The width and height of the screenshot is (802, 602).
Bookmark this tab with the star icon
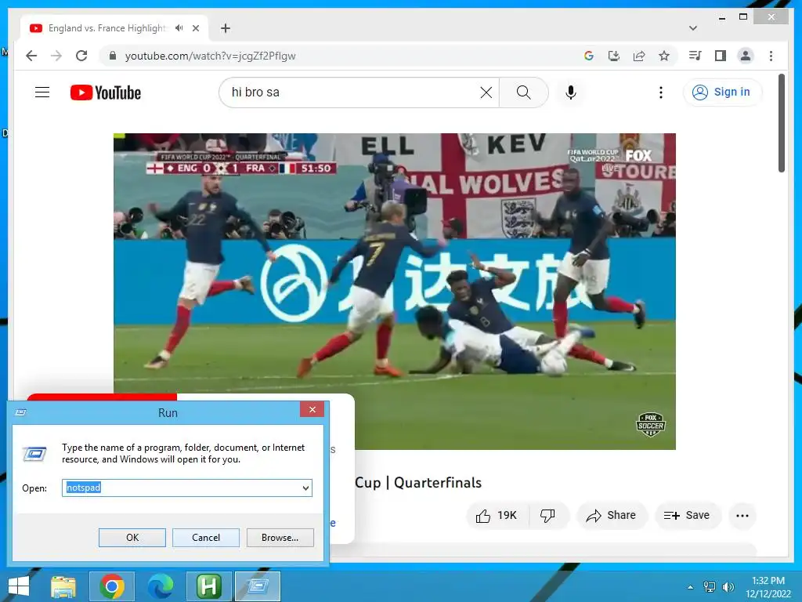tap(664, 56)
